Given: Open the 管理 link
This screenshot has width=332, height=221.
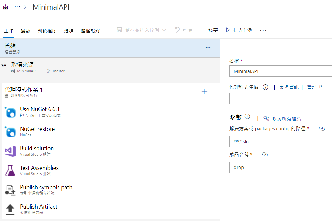Looking at the screenshot, I should click(312, 87).
